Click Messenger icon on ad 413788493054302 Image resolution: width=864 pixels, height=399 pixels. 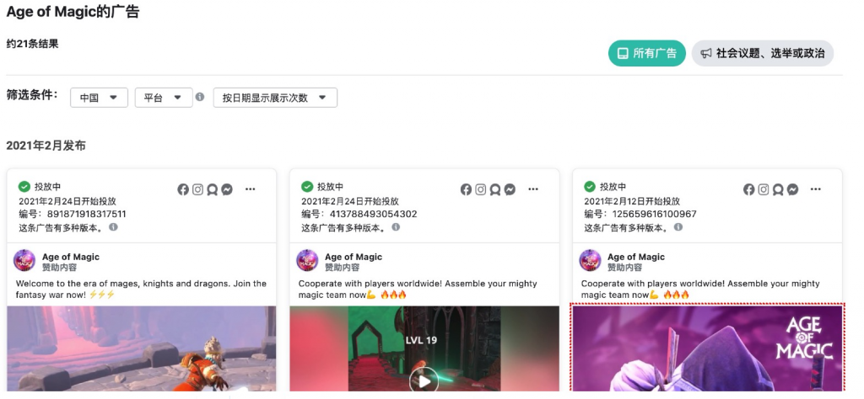coord(510,189)
